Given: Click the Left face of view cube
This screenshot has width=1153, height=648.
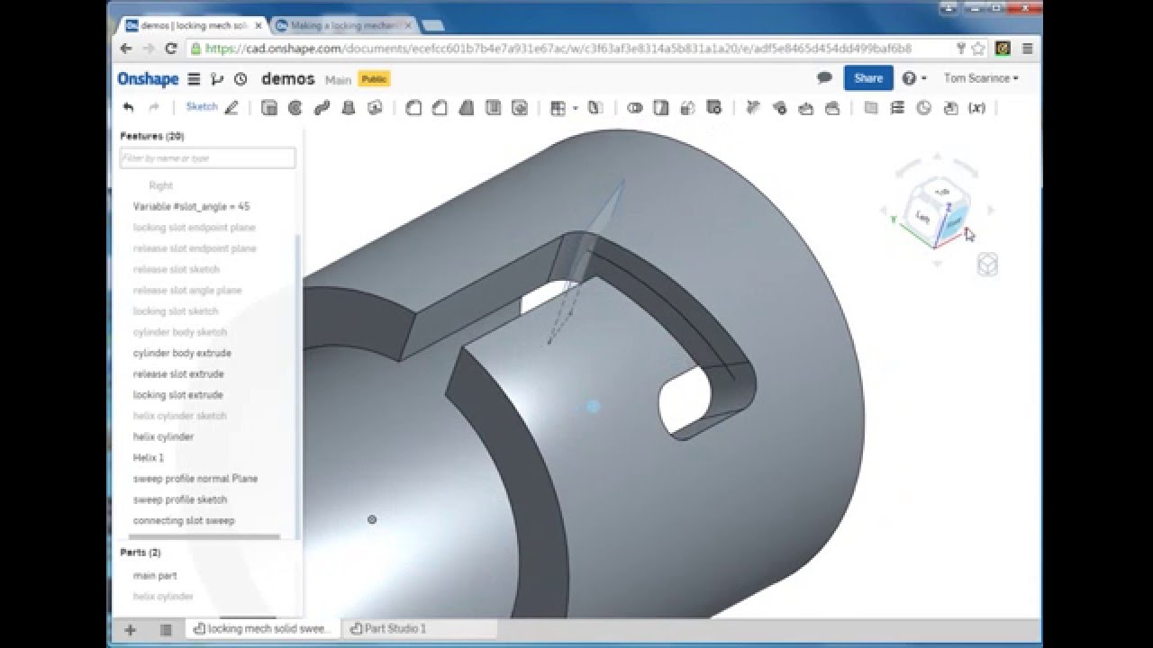Looking at the screenshot, I should (922, 216).
